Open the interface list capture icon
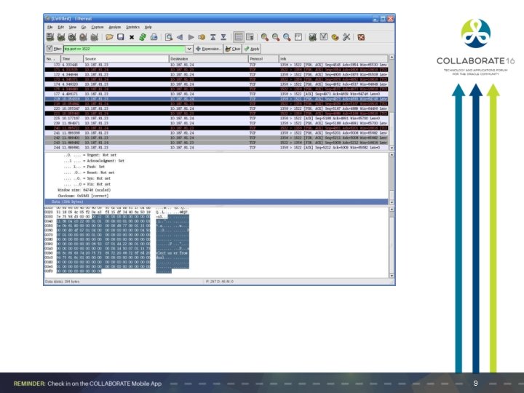The height and width of the screenshot is (393, 524). coord(50,37)
